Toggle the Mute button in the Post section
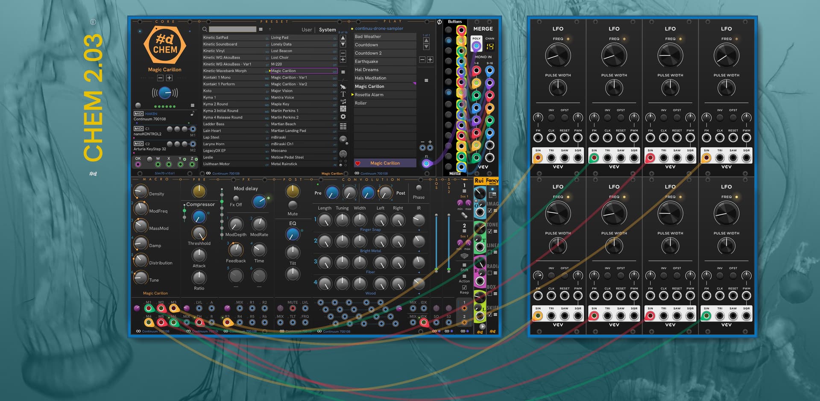The image size is (820, 401). pyautogui.click(x=293, y=205)
